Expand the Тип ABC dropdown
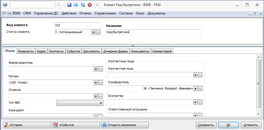Image resolution: width=264 pixels, height=130 pixels. pos(101,103)
